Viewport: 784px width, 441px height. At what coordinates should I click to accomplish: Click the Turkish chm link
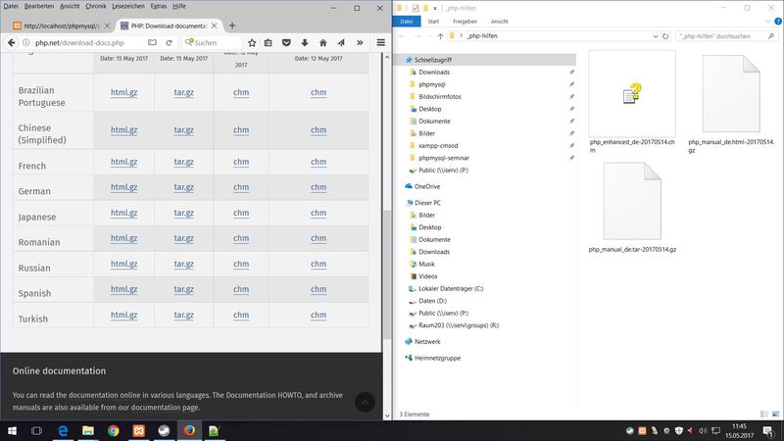point(241,315)
